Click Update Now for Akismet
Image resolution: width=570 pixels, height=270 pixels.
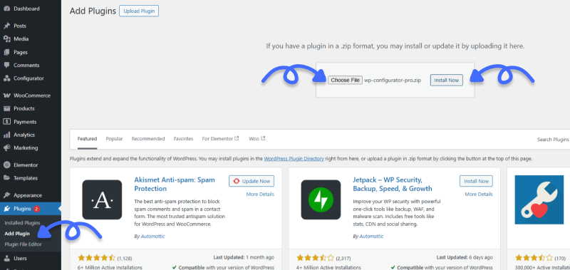click(x=252, y=181)
